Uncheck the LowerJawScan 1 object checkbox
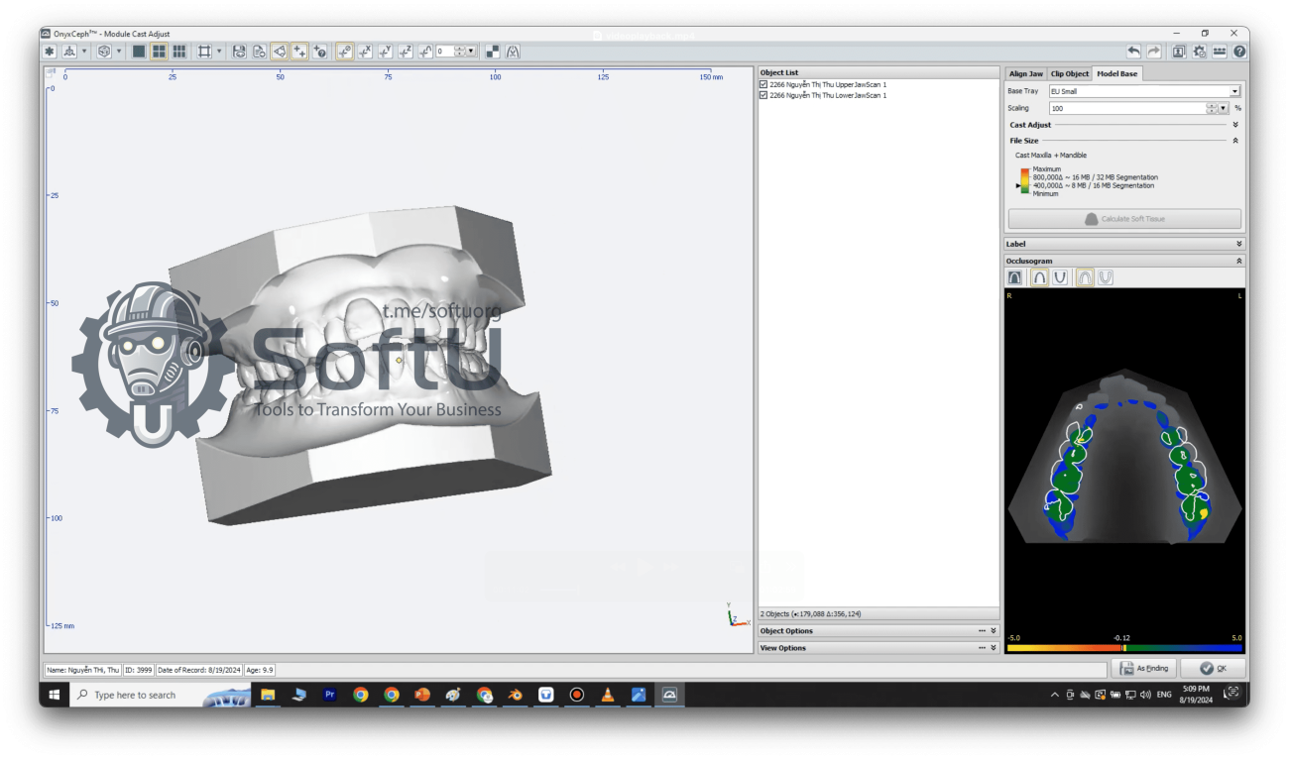 coord(763,96)
